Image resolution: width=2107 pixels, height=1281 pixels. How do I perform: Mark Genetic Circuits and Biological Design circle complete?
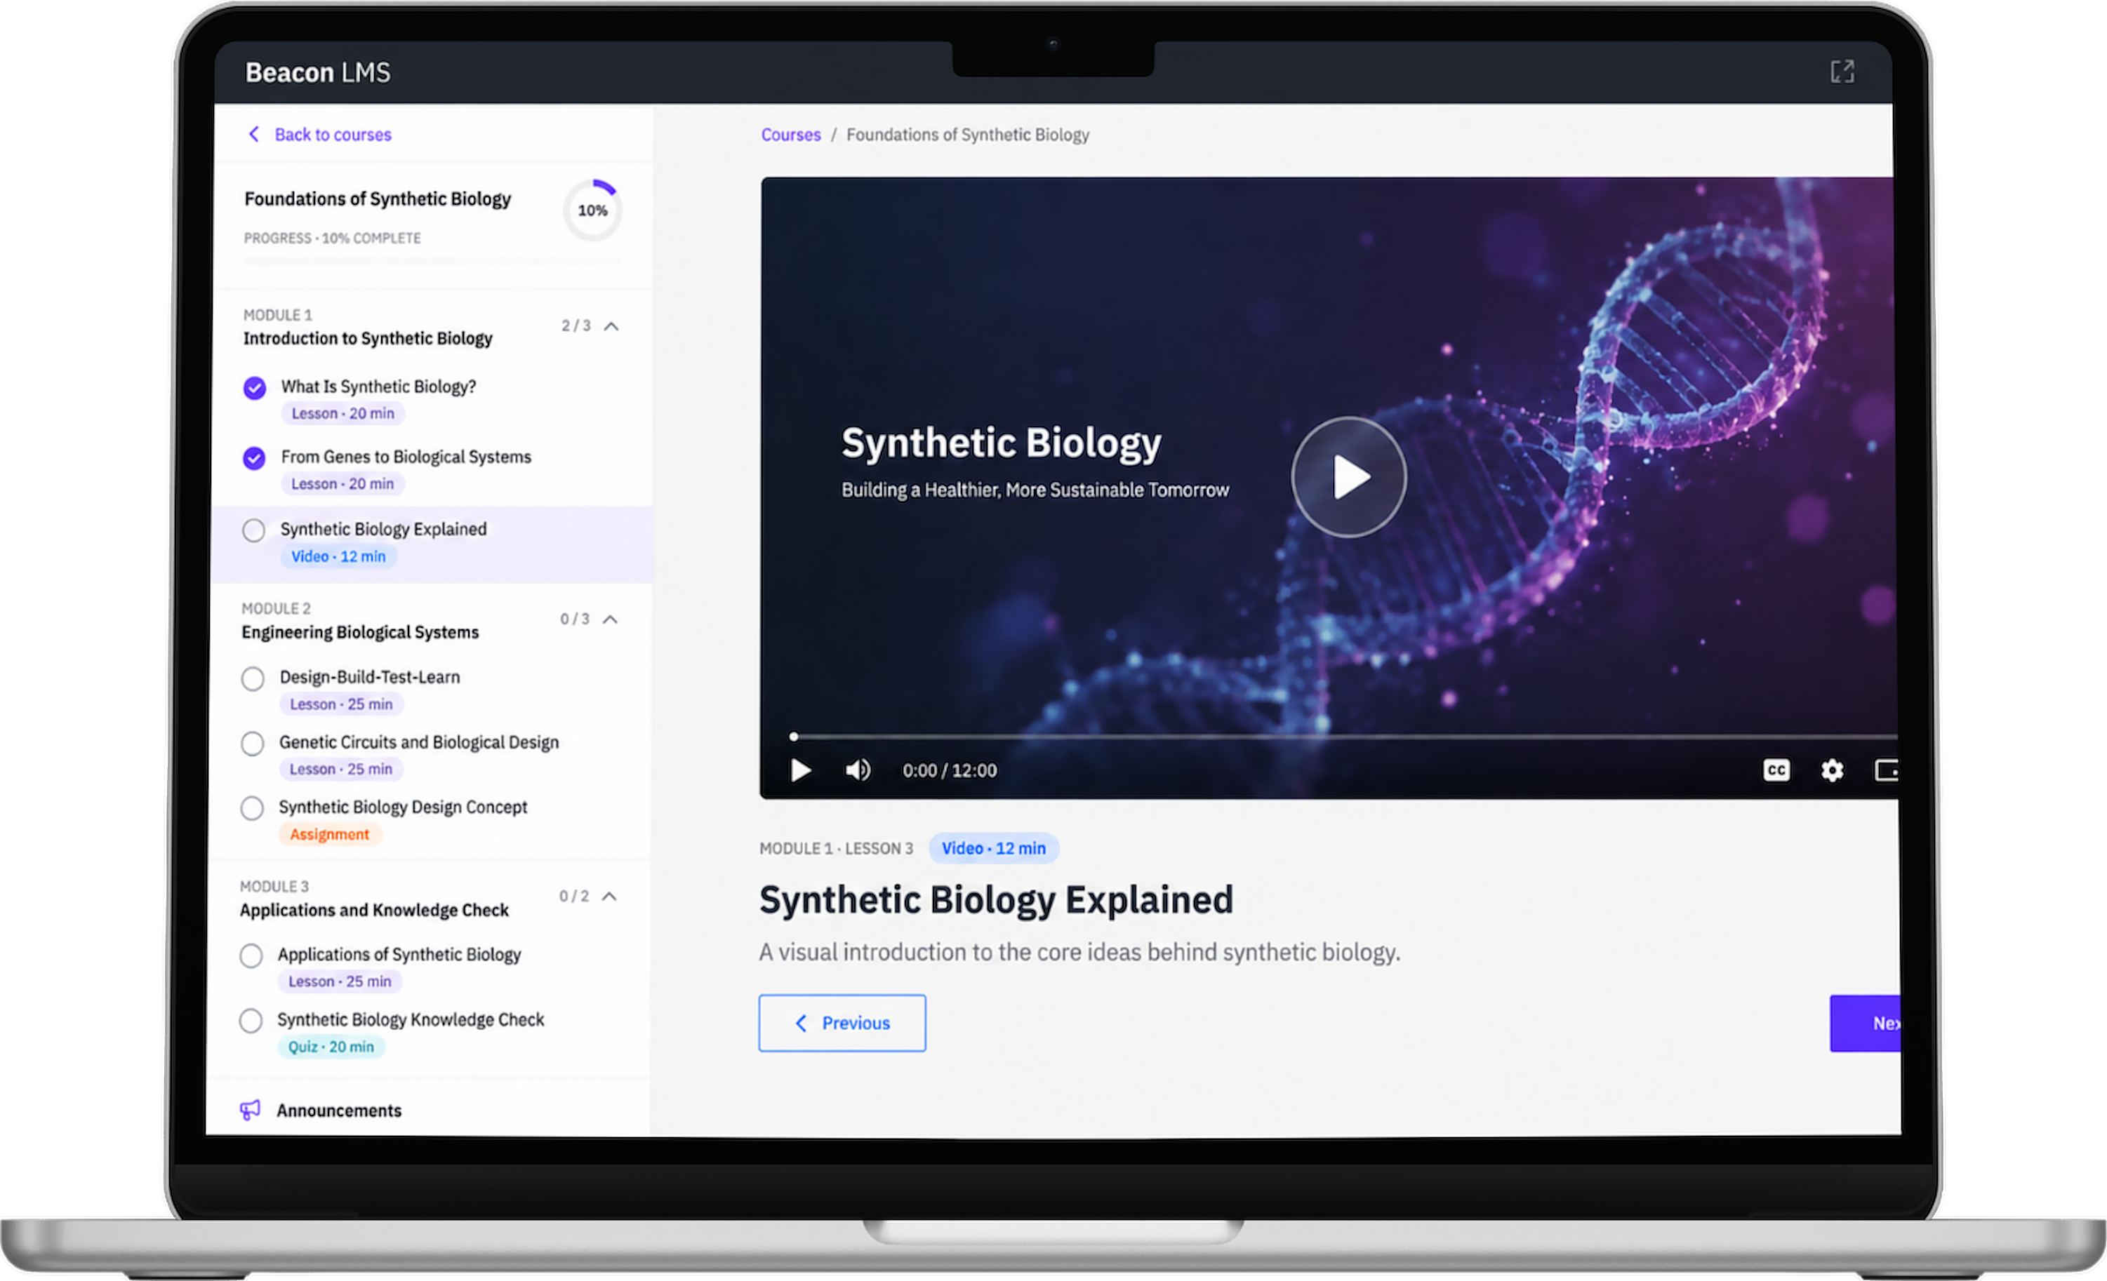click(252, 744)
